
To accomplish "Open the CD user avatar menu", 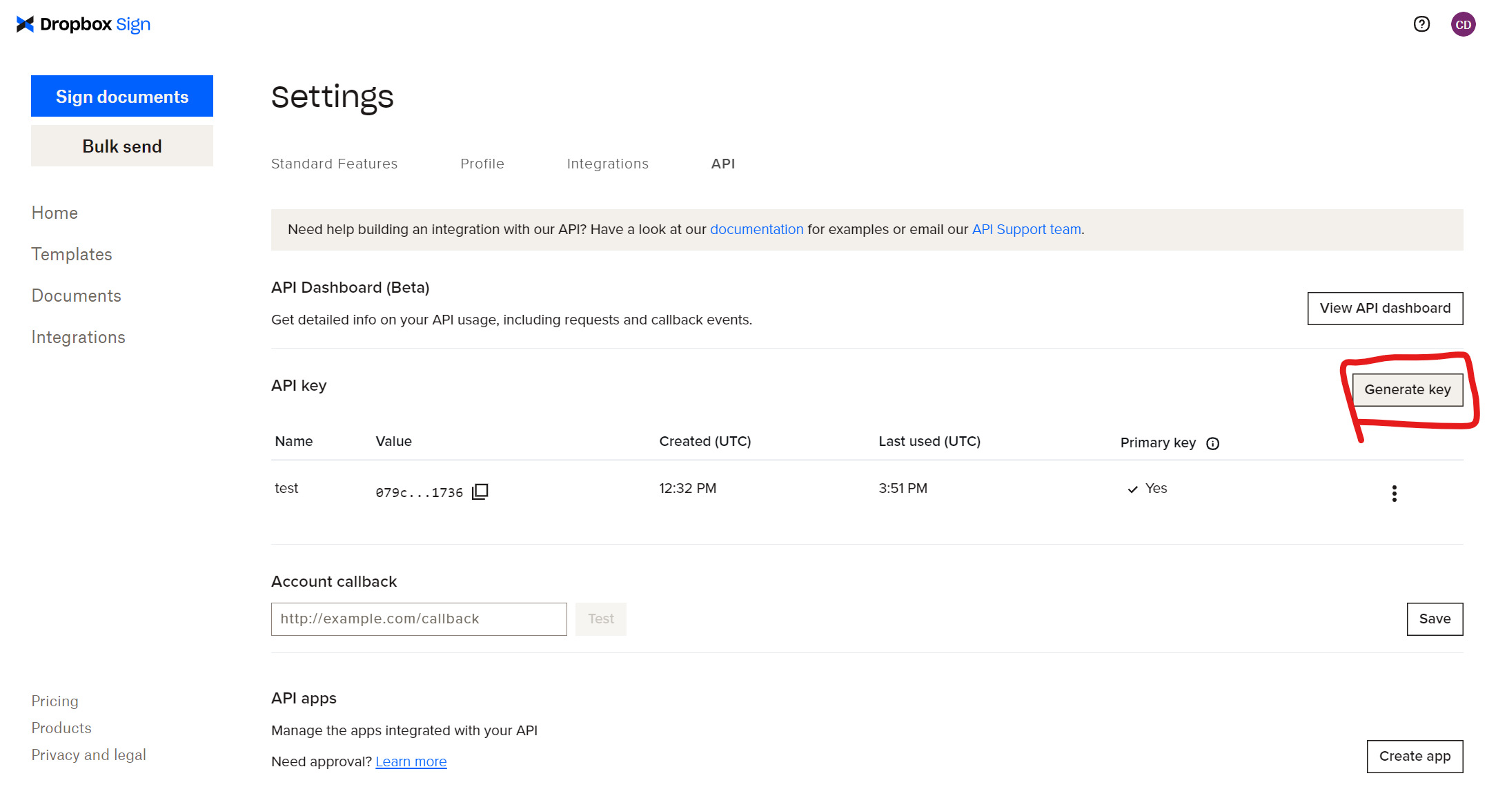I will (1463, 24).
